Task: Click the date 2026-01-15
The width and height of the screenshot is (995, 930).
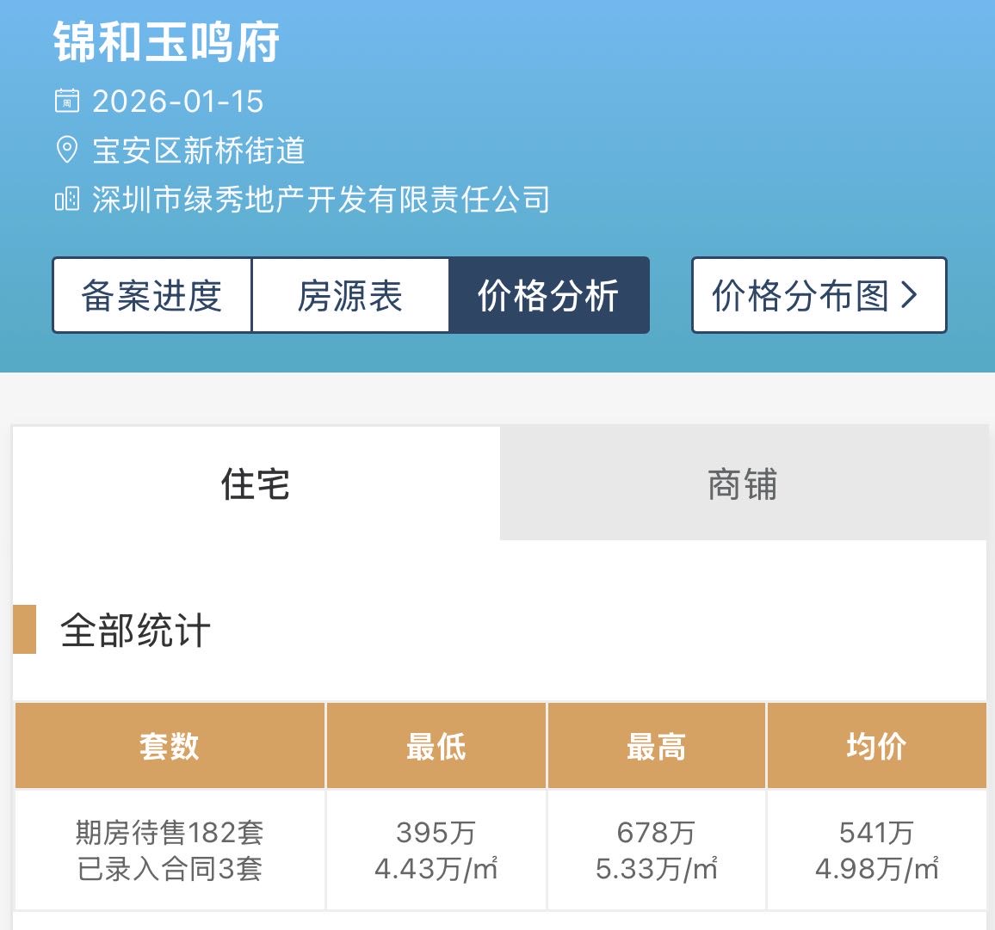Action: click(178, 102)
